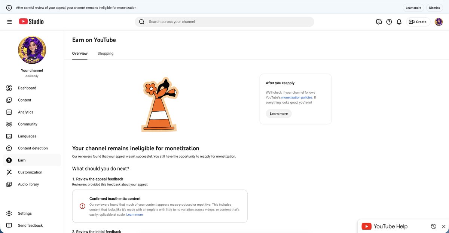Switch to the Overview tab

(x=80, y=54)
